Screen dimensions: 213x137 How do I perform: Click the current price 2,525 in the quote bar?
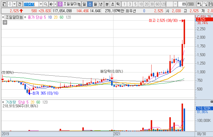coord(14,11)
